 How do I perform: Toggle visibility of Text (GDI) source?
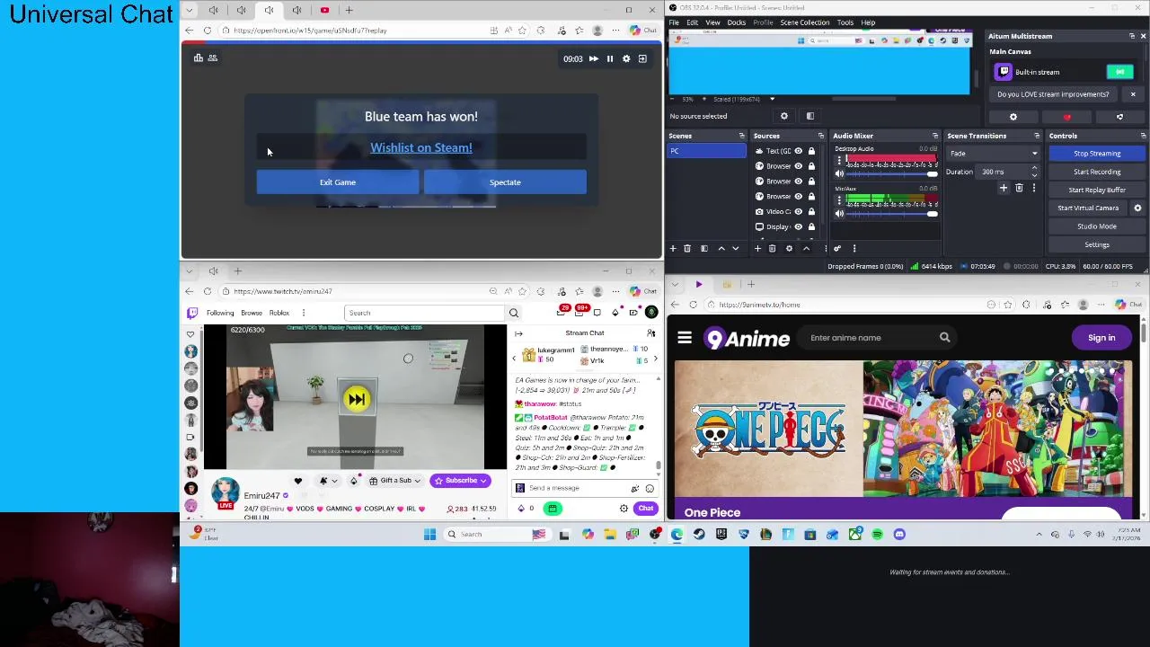pyautogui.click(x=798, y=151)
